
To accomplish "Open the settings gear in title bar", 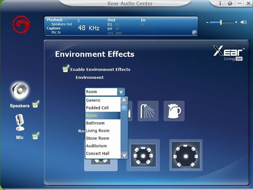I will [230, 3].
